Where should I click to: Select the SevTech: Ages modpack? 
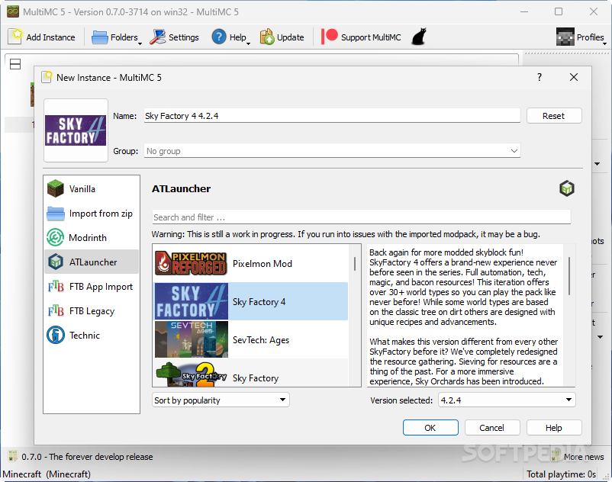(x=251, y=339)
